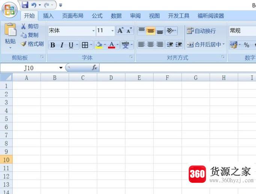
Task: Open underline style dropdown arrow
Action: click(x=77, y=44)
